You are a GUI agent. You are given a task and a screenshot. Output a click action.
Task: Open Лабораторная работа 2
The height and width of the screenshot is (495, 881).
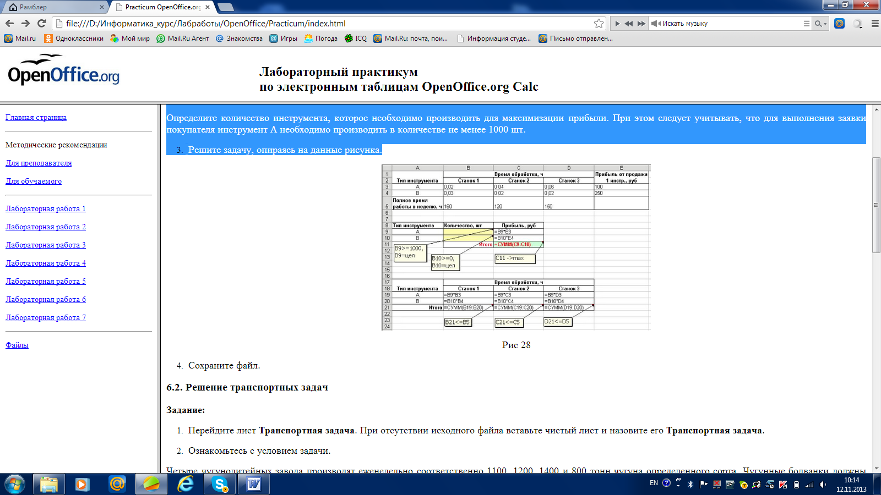tap(46, 227)
